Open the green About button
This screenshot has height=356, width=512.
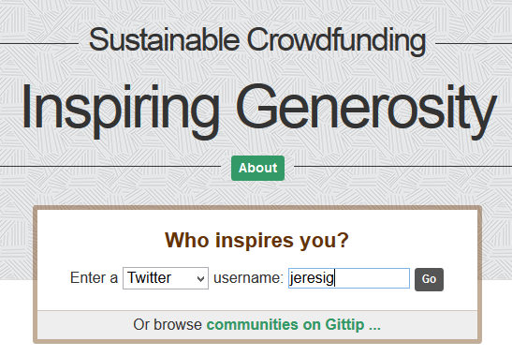pos(257,168)
